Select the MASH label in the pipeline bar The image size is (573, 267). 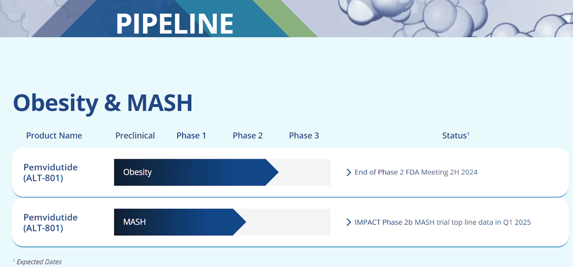point(134,222)
